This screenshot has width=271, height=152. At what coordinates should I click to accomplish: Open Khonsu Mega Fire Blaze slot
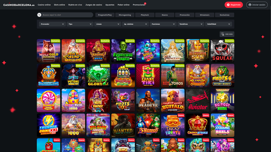point(98,51)
